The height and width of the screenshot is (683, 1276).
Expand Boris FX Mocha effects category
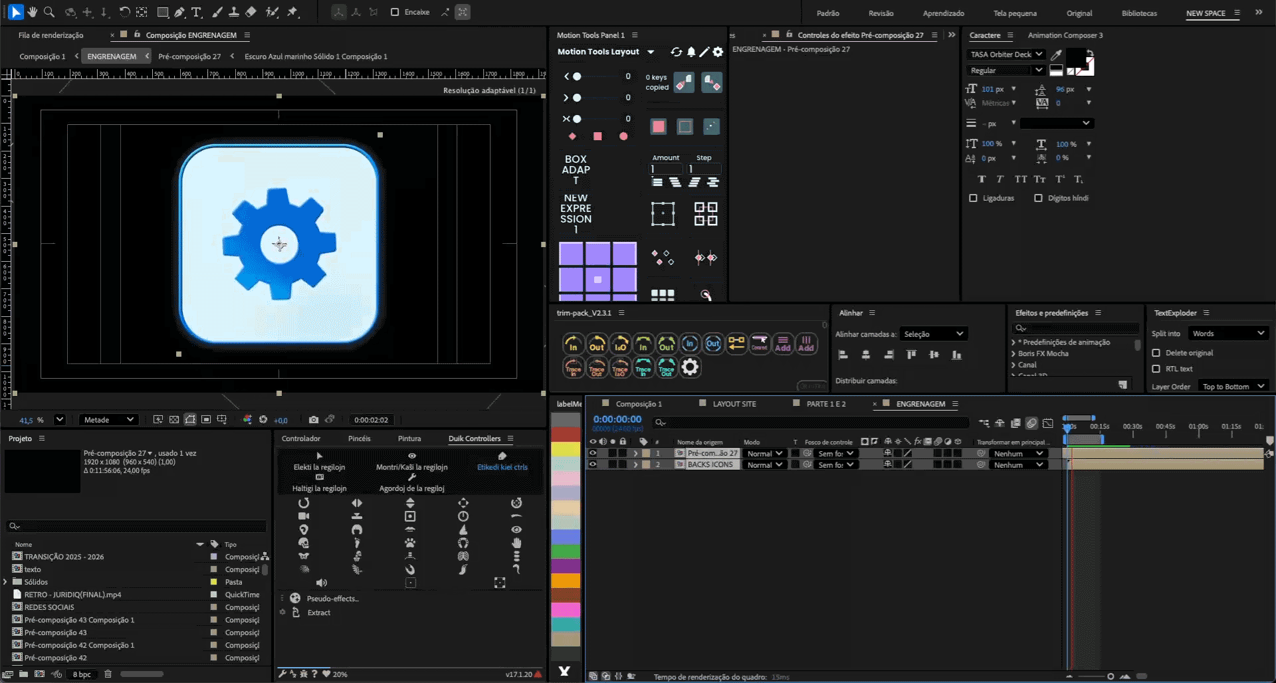(x=1013, y=353)
